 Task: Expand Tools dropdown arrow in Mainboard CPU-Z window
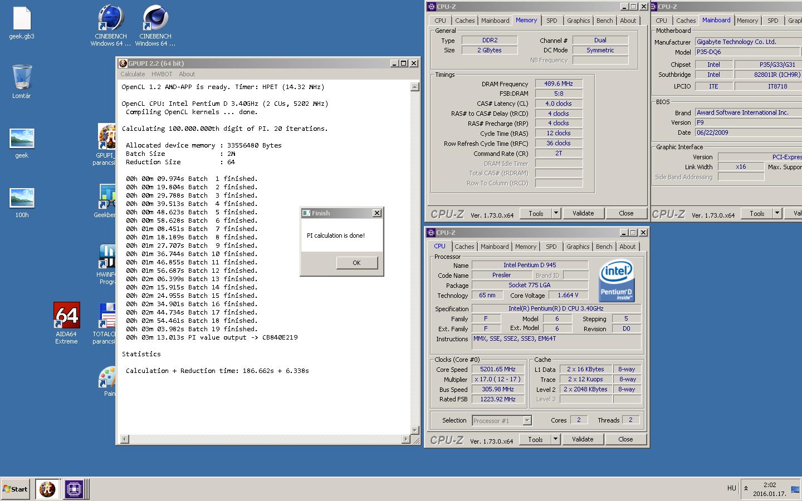pyautogui.click(x=777, y=213)
